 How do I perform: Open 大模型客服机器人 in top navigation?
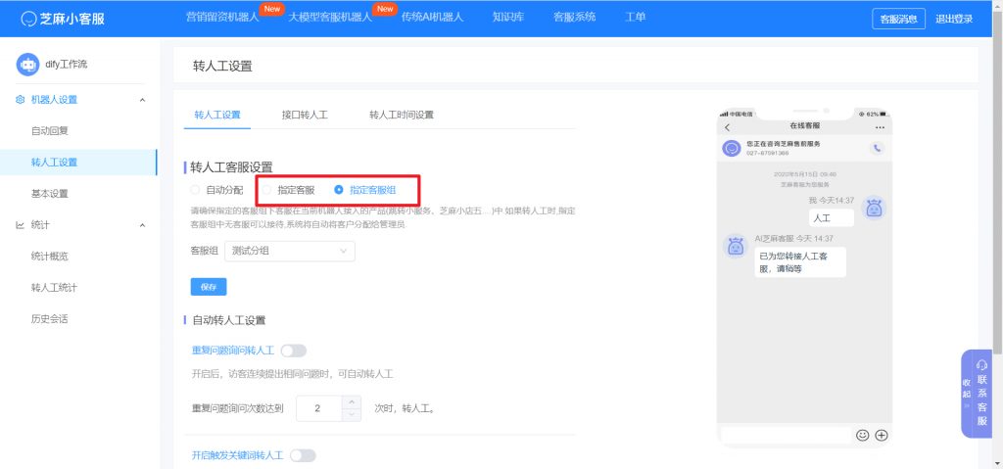pyautogui.click(x=329, y=18)
